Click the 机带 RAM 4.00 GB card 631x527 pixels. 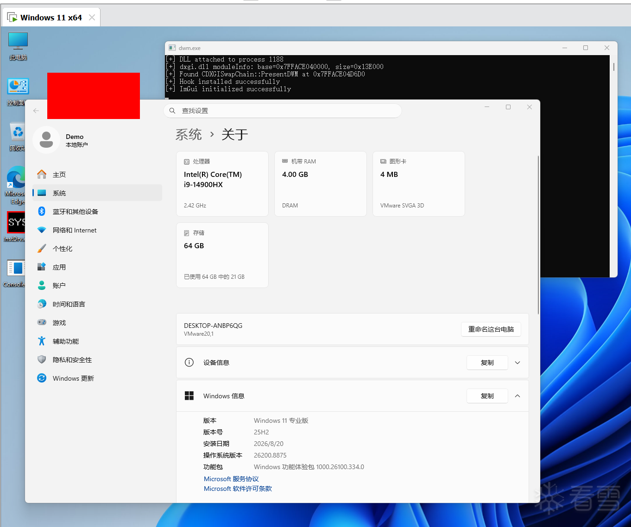click(x=321, y=184)
